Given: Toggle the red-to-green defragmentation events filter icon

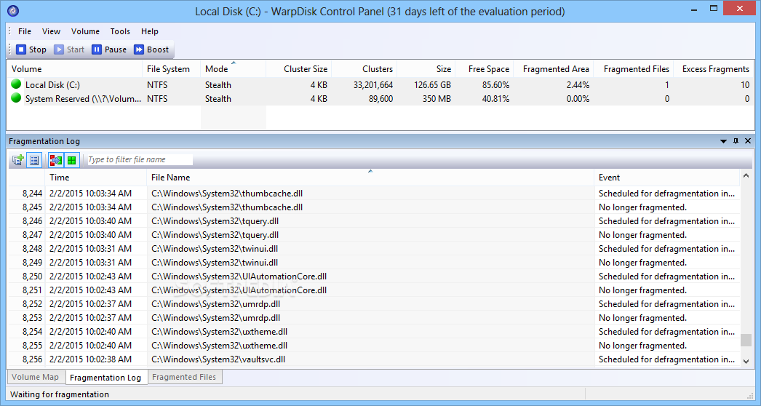Looking at the screenshot, I should pos(56,160).
